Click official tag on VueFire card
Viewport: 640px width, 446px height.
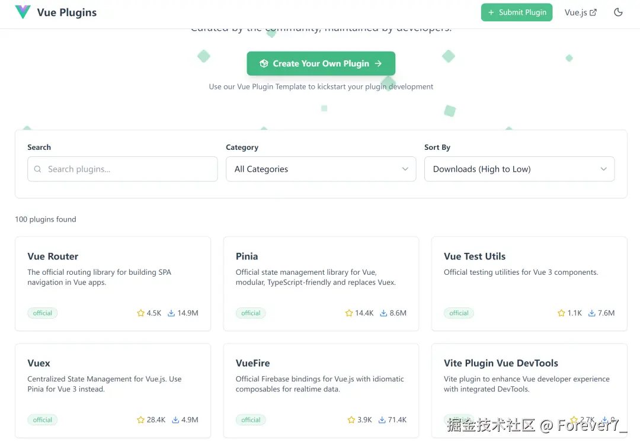(x=251, y=420)
